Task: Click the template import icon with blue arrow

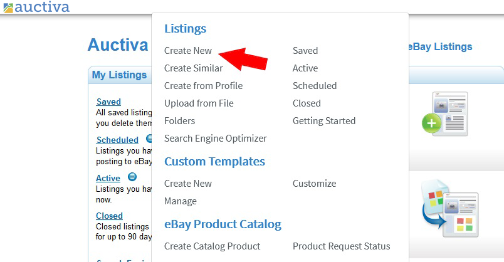Action: pos(449,208)
